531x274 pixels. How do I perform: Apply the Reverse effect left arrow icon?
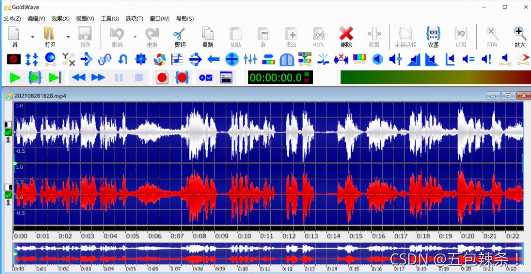point(213,59)
